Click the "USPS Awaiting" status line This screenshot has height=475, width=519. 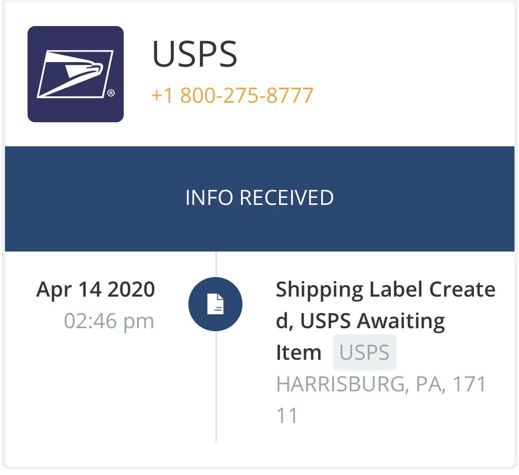[x=372, y=321]
